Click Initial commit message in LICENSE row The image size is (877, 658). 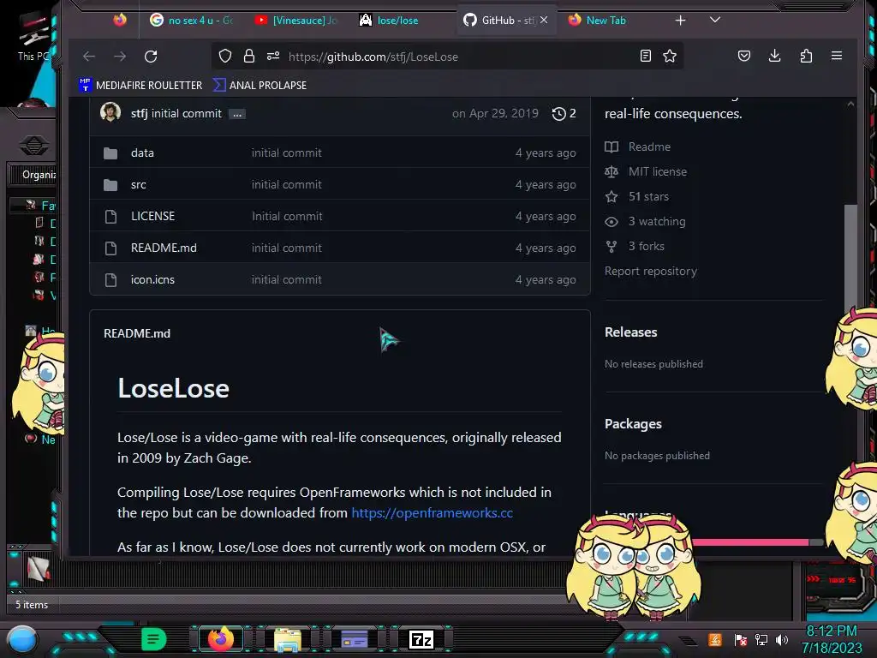coord(287,216)
